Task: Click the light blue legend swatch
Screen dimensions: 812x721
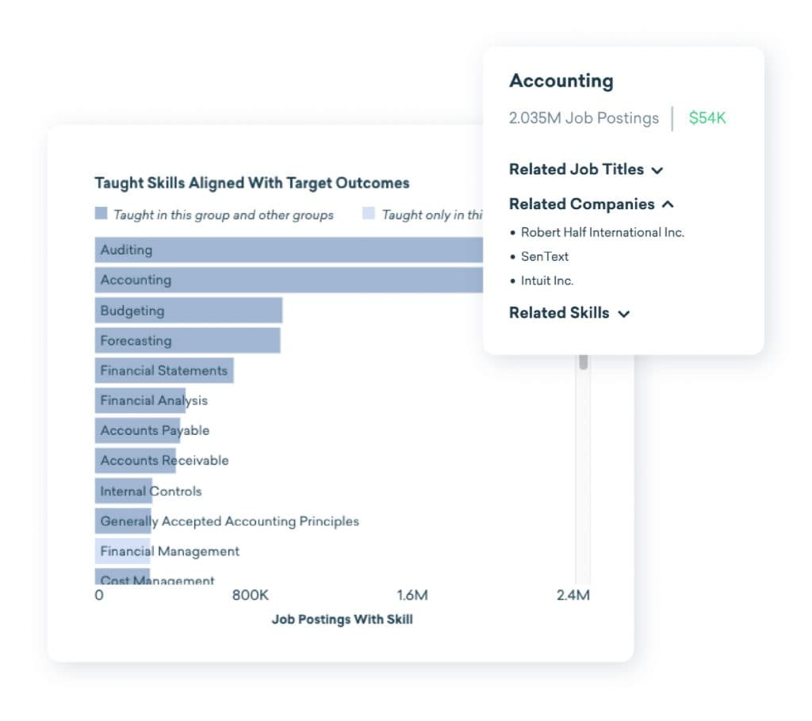Action: (369, 214)
